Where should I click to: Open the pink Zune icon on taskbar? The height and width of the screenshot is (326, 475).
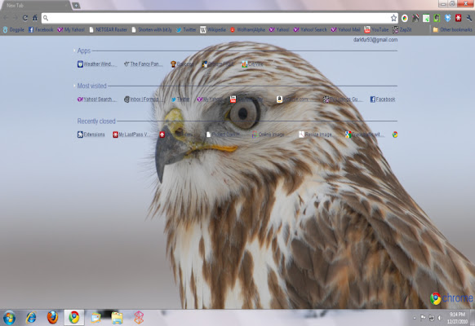click(139, 318)
